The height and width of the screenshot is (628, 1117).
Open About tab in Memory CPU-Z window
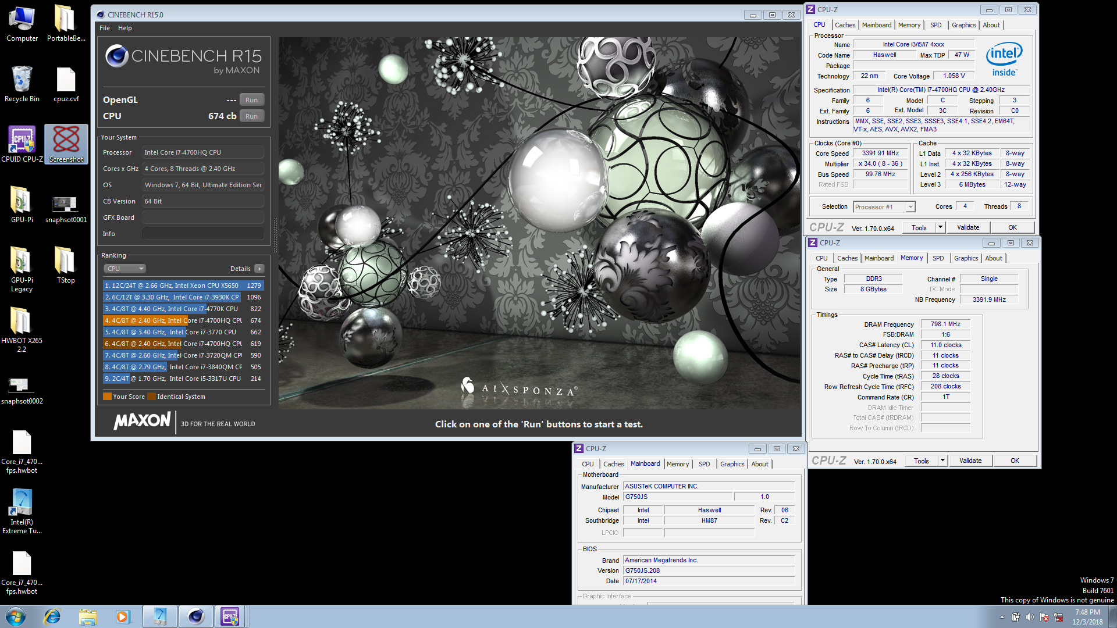coord(994,258)
